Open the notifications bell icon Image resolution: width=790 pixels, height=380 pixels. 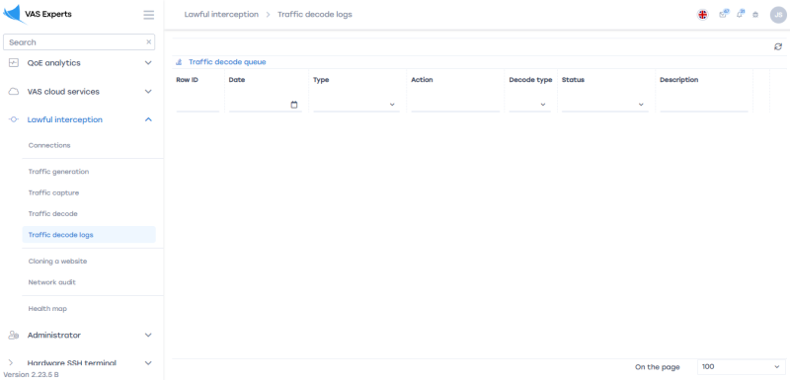coord(740,14)
